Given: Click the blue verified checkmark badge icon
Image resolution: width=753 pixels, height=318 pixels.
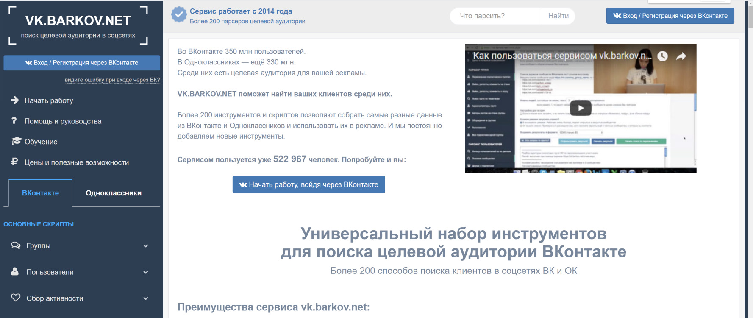Looking at the screenshot, I should 179,14.
